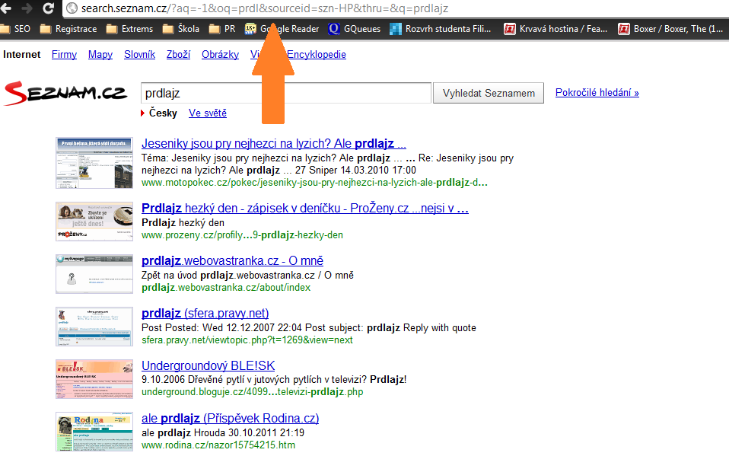The width and height of the screenshot is (729, 456).
Task: Click the Vyhledat Seznamem button
Action: tap(489, 93)
